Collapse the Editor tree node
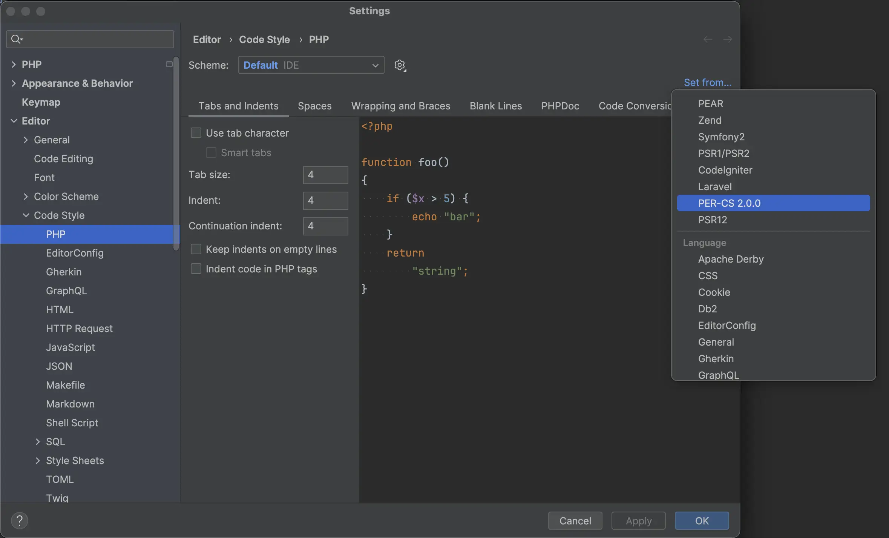Viewport: 889px width, 538px height. [x=14, y=121]
